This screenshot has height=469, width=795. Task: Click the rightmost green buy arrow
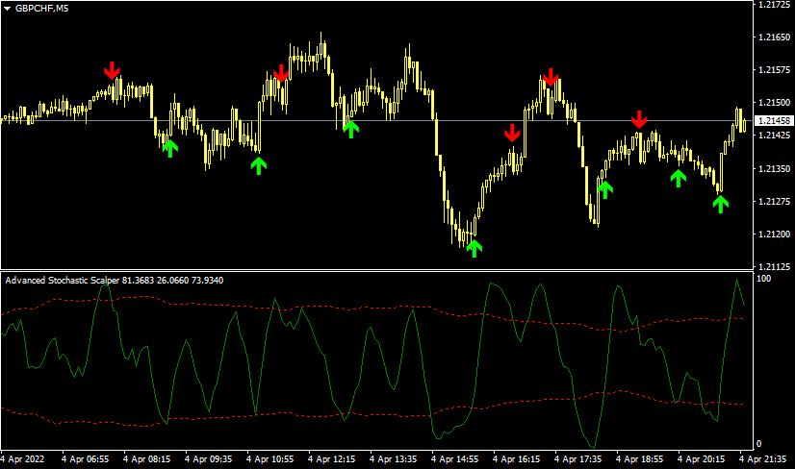721,202
